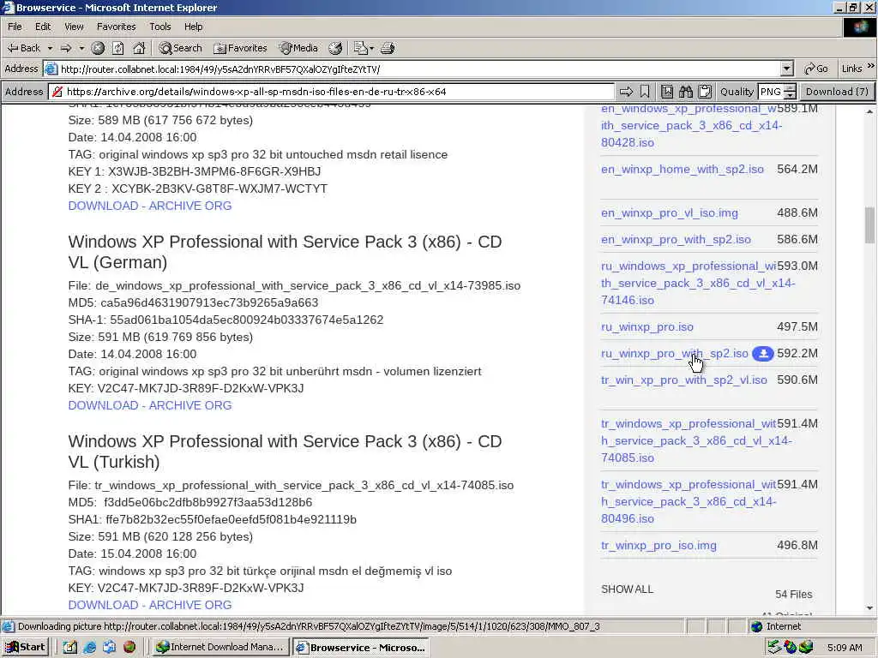Click Browservice go arrow icon

tap(627, 92)
